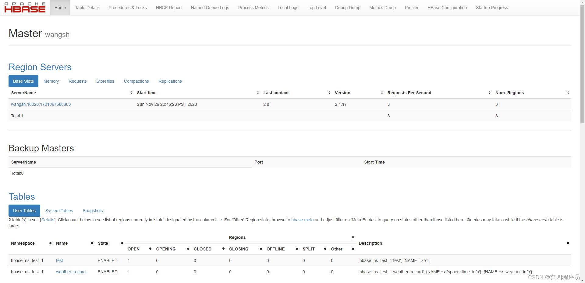Viewport: 585px width, 283px height.
Task: Sort tables by Name column
Action: coord(92,243)
